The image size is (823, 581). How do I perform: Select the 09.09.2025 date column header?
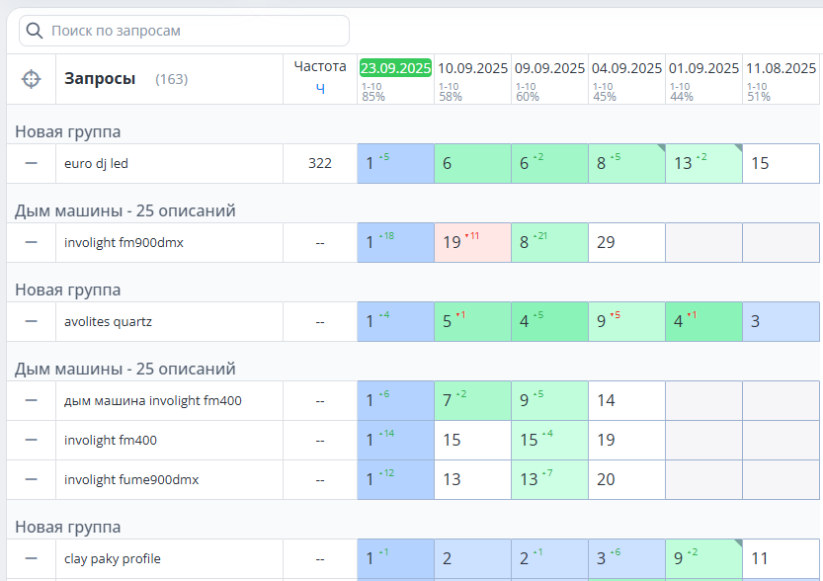[x=549, y=68]
